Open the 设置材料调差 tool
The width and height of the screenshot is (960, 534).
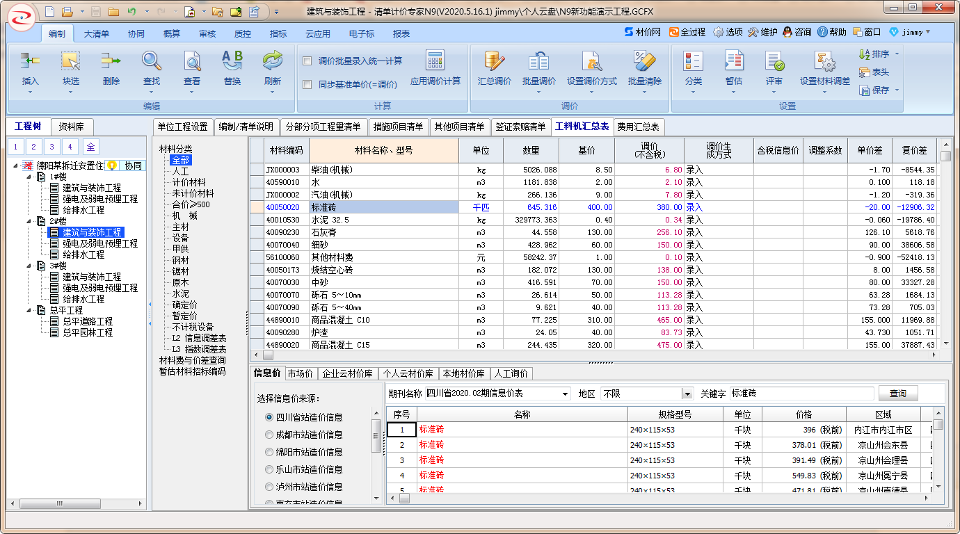824,63
